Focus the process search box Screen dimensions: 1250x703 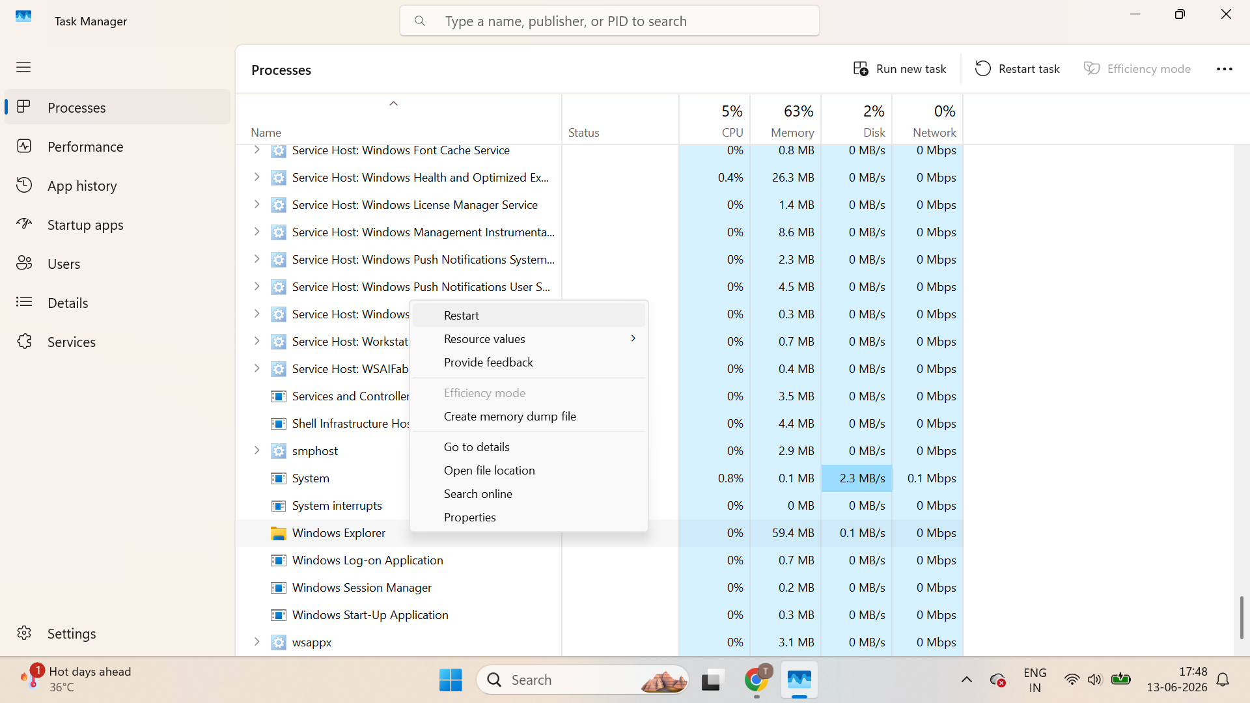(609, 21)
